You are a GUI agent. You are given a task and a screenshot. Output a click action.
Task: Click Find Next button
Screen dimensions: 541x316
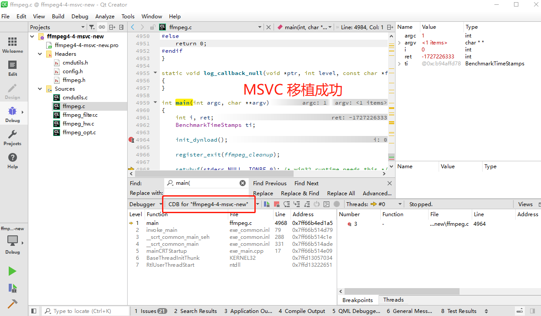pos(306,183)
